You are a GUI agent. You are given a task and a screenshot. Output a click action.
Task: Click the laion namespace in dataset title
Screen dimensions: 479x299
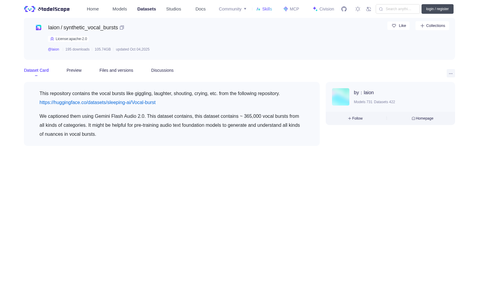pos(54,28)
